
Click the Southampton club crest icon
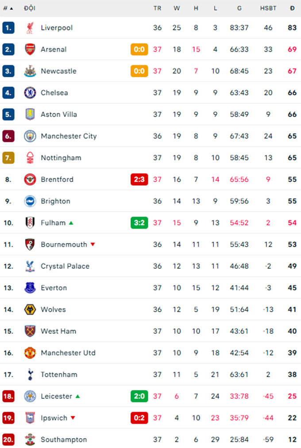click(30, 440)
